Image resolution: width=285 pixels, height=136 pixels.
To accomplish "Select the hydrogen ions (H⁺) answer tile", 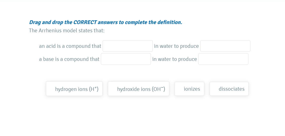I will click(74, 89).
